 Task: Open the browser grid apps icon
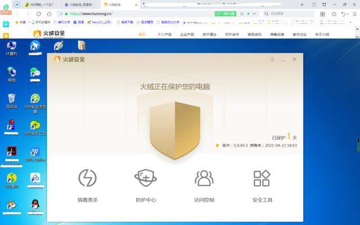pyautogui.click(x=322, y=14)
